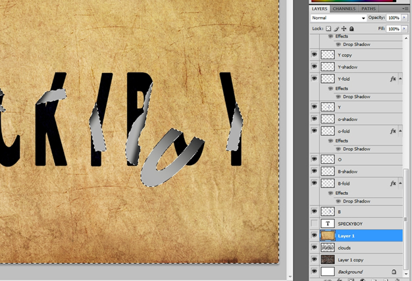Hide the B-shadow layer

click(x=314, y=170)
